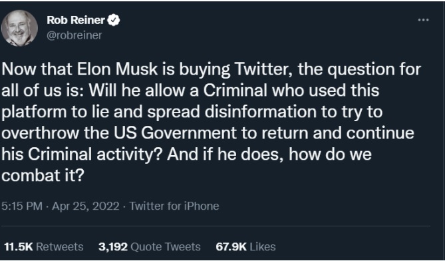This screenshot has width=445, height=261.
Task: Click the blue verified checkmark badge
Action: 114,20
